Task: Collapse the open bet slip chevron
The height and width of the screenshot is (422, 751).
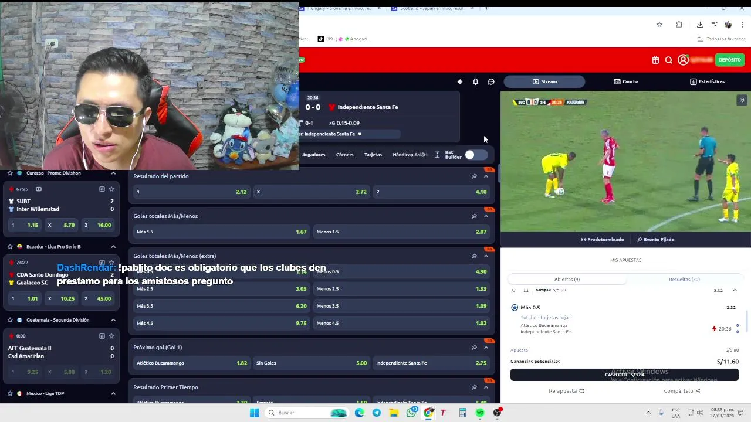Action: click(x=735, y=291)
